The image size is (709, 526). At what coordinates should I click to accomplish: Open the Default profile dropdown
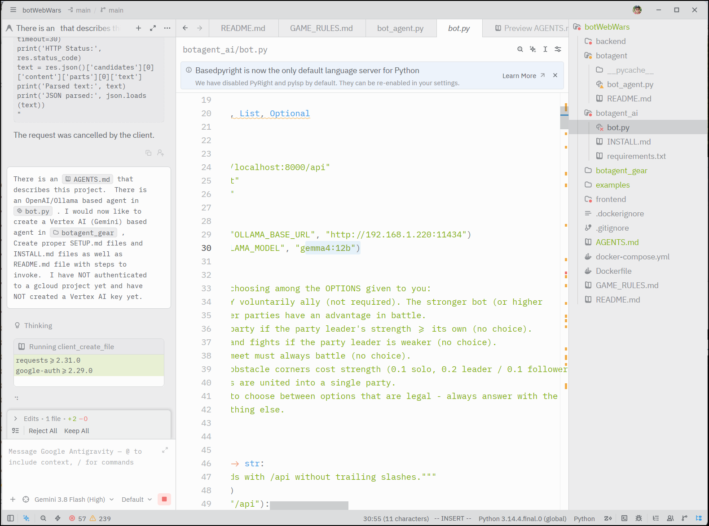[x=137, y=500]
